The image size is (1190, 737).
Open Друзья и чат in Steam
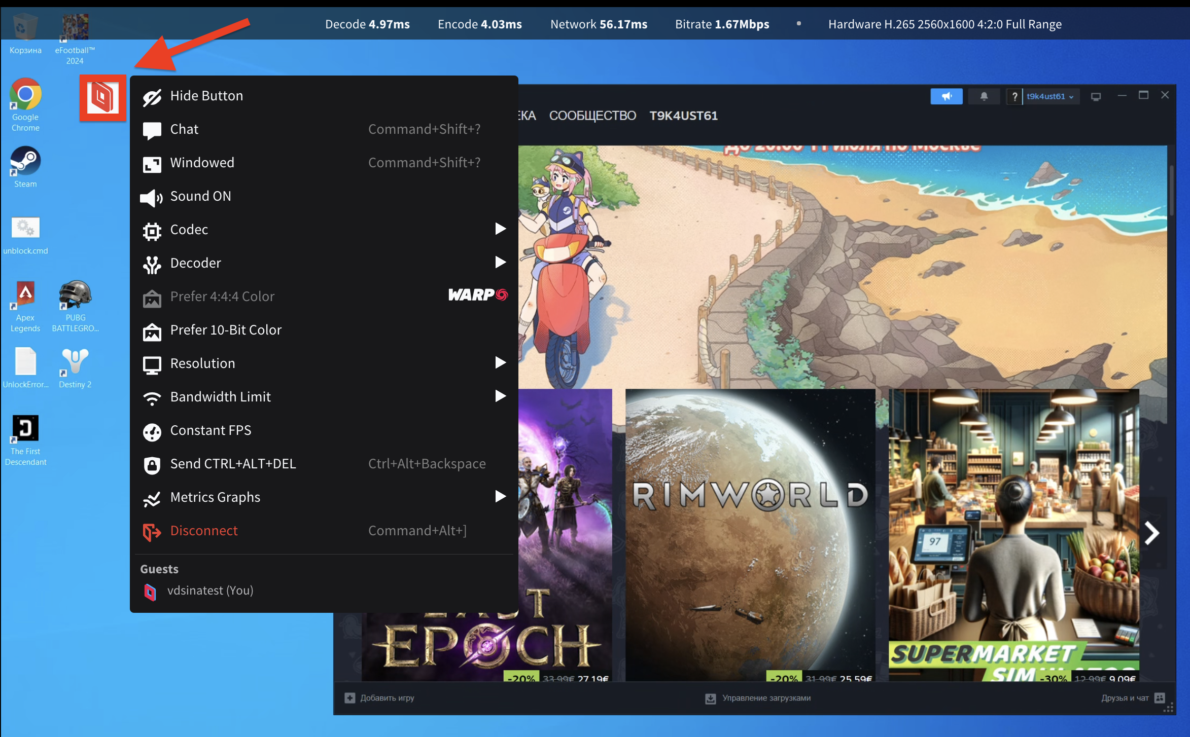[x=1133, y=698]
